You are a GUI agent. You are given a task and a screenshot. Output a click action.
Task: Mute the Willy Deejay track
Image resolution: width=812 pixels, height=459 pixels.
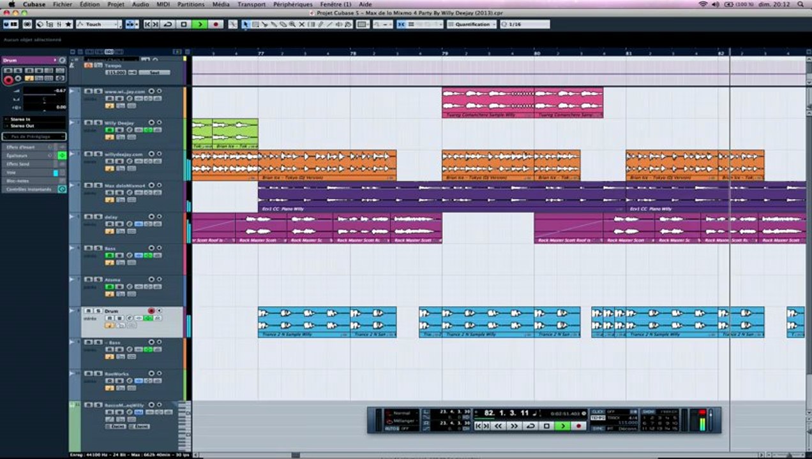coord(88,122)
